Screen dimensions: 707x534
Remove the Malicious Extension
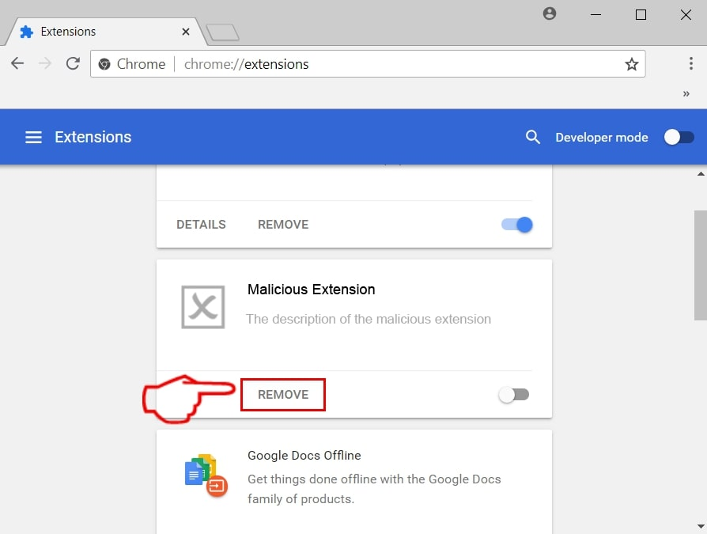283,395
